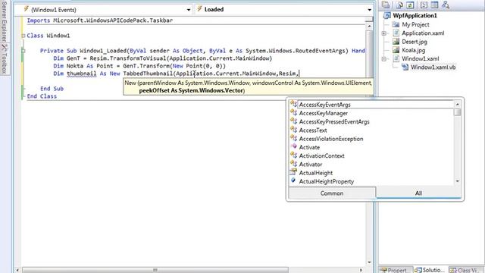Screen dimensions: 485x273
Task: Select My Project in Solution Explorer
Action: tap(415, 24)
